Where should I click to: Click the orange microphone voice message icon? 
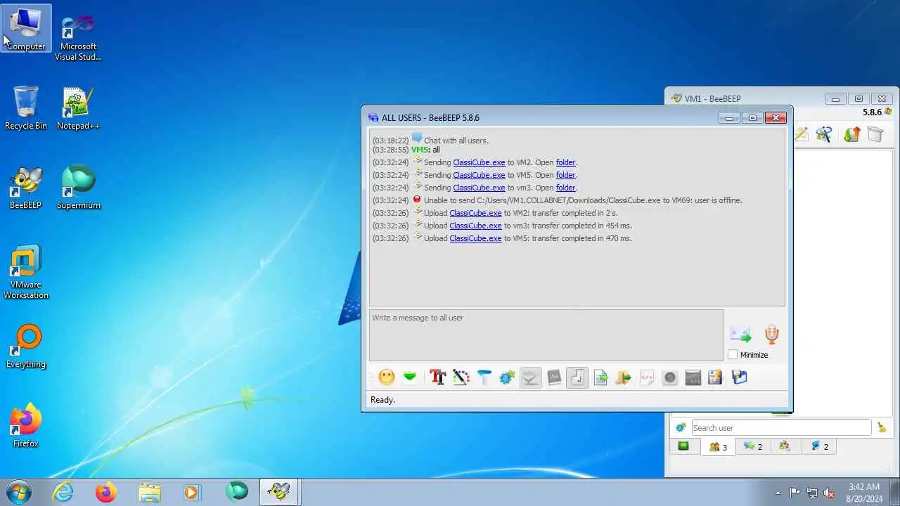[771, 335]
